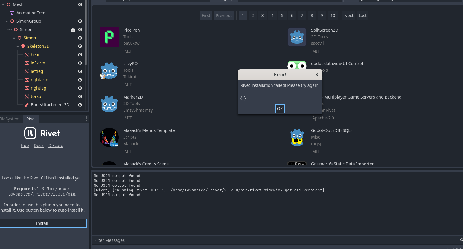Open the Rivet Docs link
This screenshot has height=249, width=463.
pos(39,145)
